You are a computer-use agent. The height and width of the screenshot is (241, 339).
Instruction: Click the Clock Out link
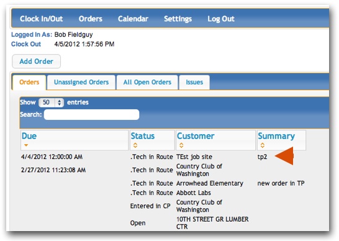pyautogui.click(x=26, y=44)
